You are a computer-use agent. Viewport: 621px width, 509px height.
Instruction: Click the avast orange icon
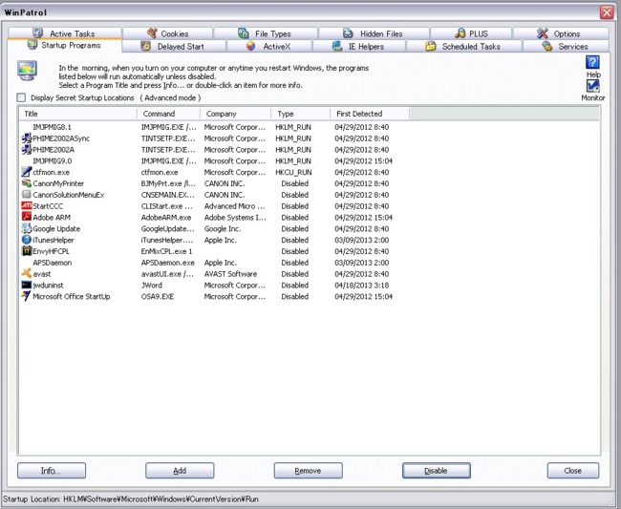tap(26, 273)
